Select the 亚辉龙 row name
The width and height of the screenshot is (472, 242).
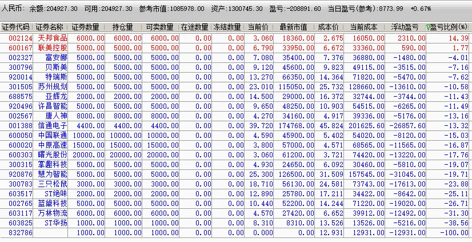57,97
